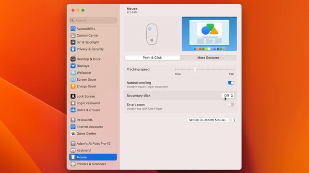Click the Magic Mouse illustration preview
This screenshot has height=173, width=309.
(152, 34)
